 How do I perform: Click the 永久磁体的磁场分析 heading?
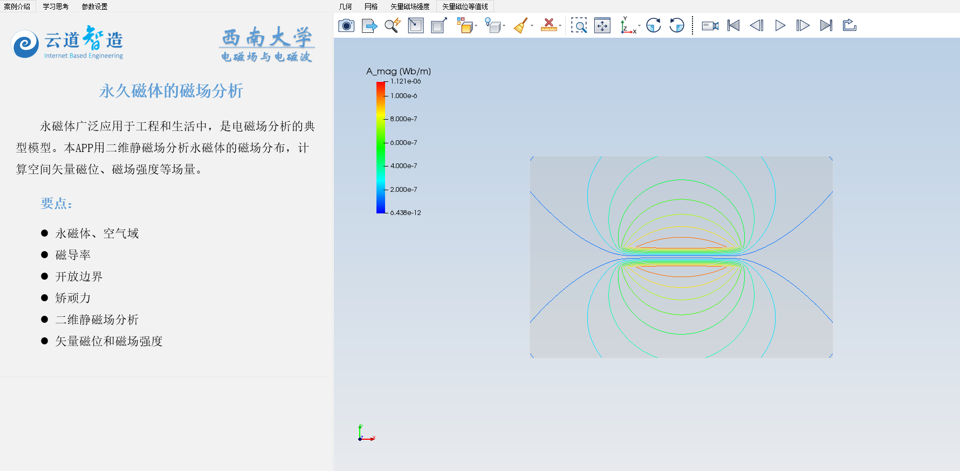[171, 91]
